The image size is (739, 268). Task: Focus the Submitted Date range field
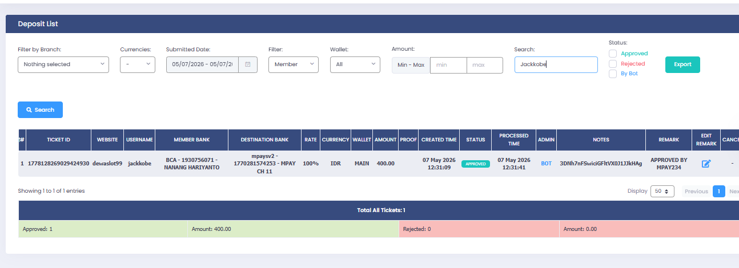[x=203, y=64]
